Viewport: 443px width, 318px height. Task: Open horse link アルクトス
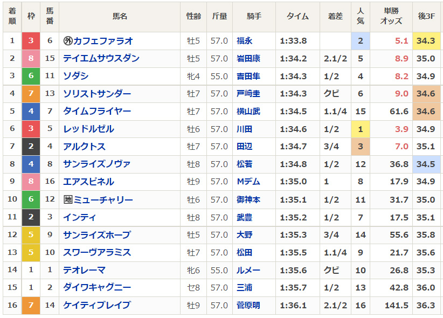[x=84, y=147]
